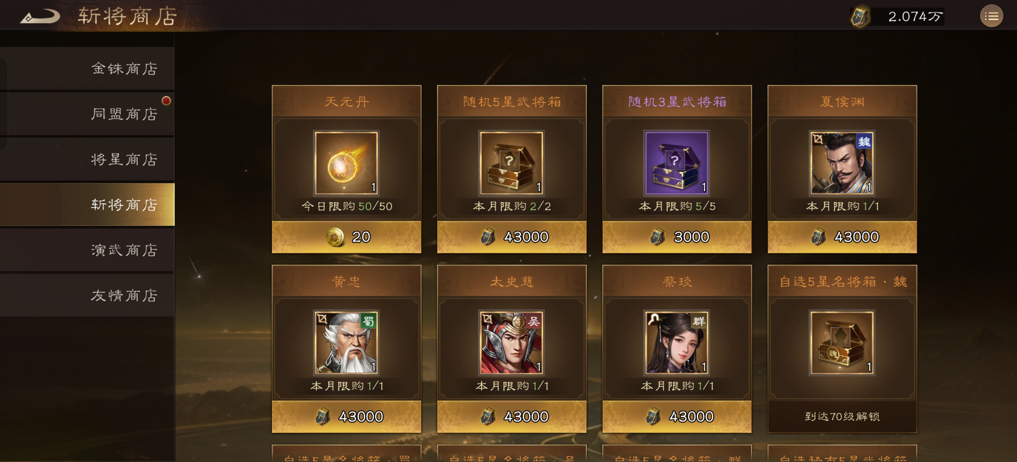Image resolution: width=1017 pixels, height=462 pixels.
Task: Tap the 蔡琰 general portrait
Action: click(676, 342)
